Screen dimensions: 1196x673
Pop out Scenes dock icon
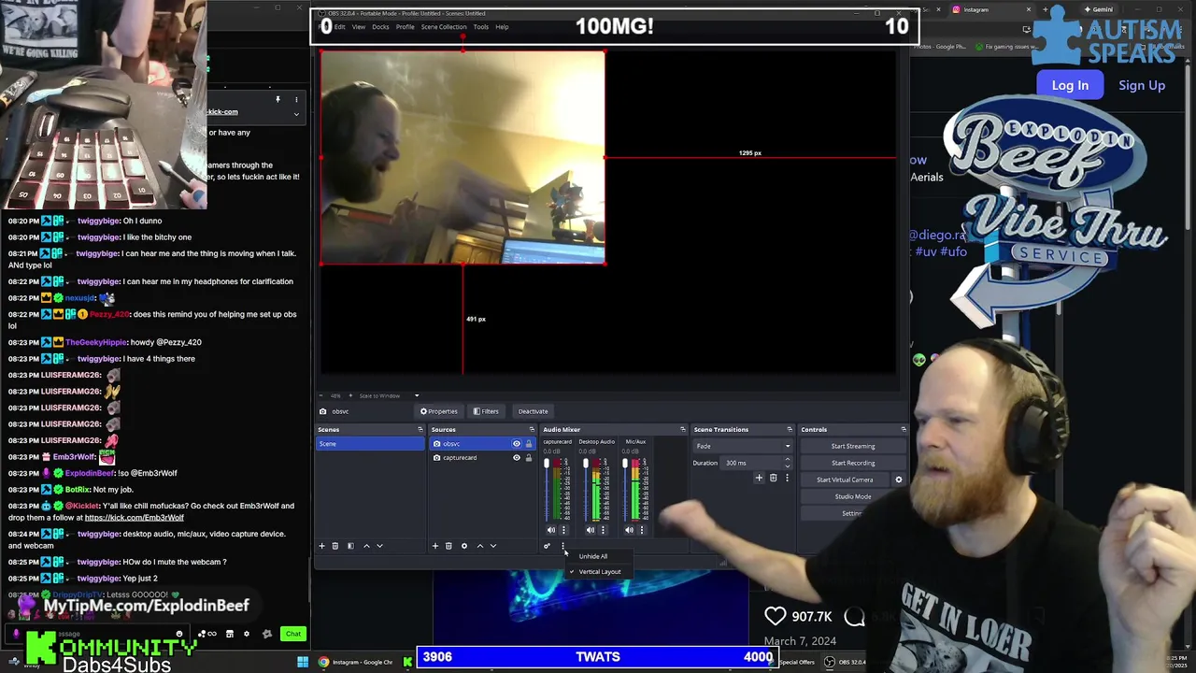pyautogui.click(x=420, y=429)
